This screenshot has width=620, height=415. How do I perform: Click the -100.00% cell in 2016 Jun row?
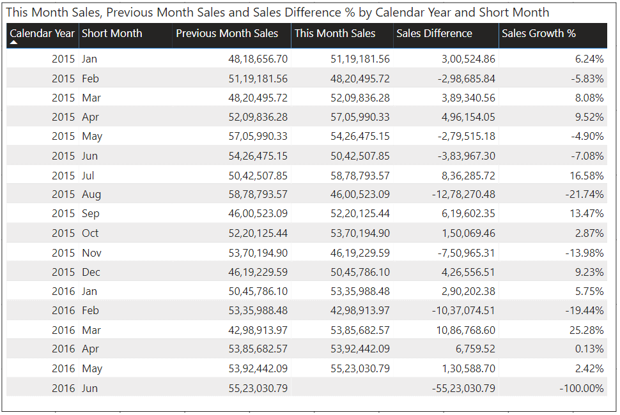(x=581, y=388)
